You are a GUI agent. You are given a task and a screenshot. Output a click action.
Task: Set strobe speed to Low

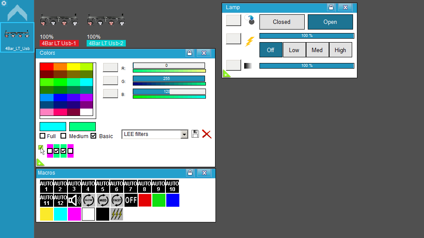[x=294, y=50]
